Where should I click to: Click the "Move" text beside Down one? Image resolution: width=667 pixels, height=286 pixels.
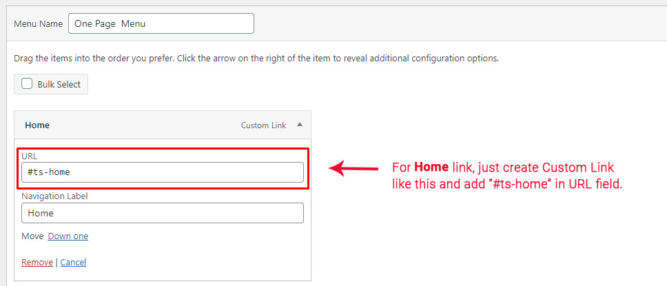[32, 236]
